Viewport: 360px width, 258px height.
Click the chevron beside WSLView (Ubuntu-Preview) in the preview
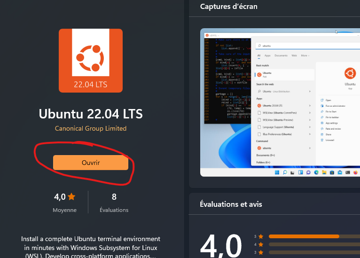coord(310,120)
